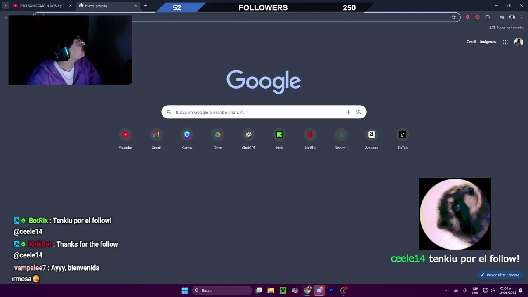Close the SON COMO NIÑOS tab

70,6
